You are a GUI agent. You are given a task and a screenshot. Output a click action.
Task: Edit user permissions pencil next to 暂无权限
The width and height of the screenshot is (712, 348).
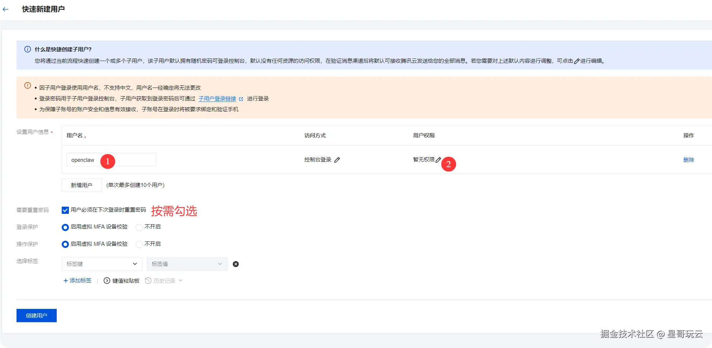tap(438, 160)
